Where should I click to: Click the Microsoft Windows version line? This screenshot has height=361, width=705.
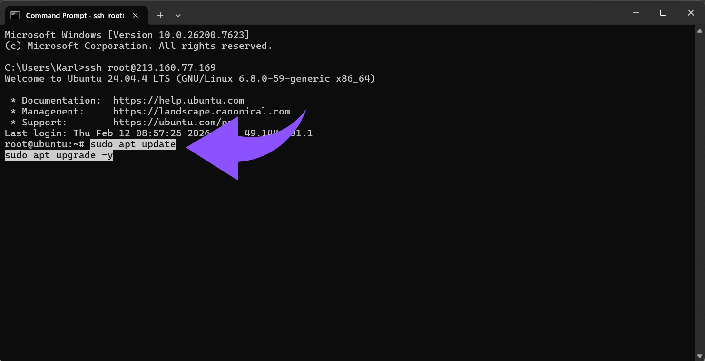coord(127,35)
